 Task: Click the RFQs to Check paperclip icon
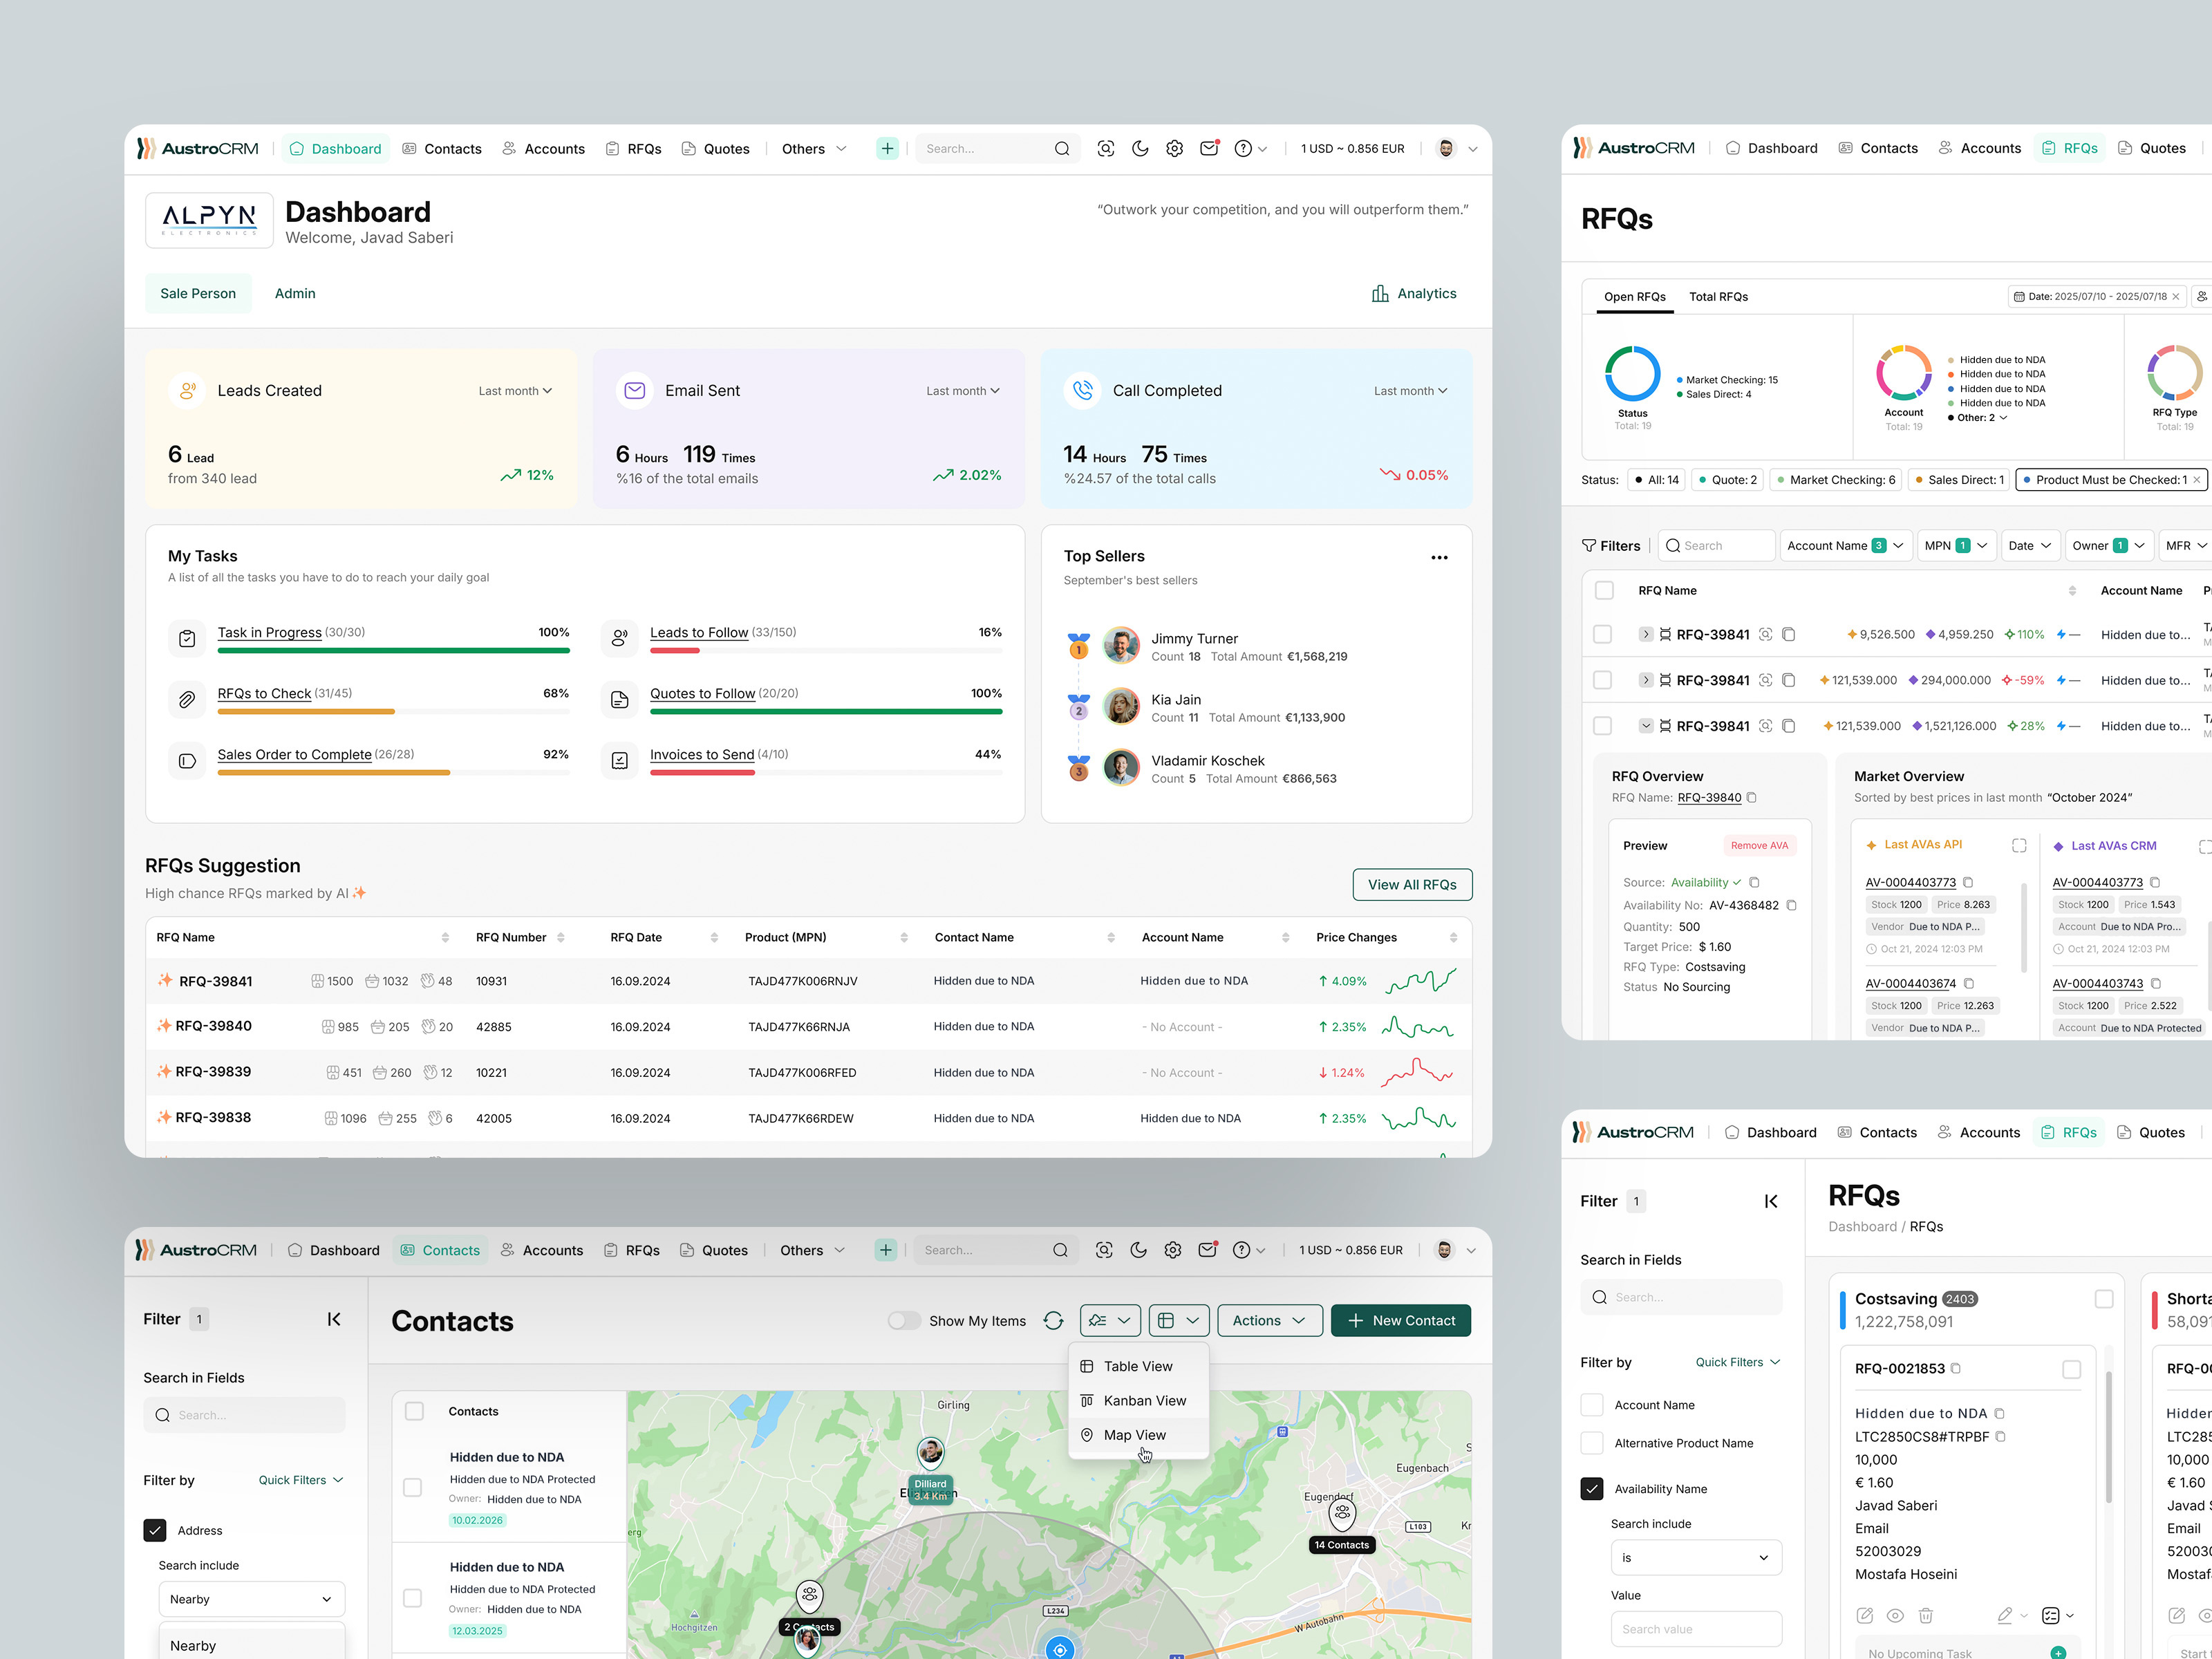pyautogui.click(x=187, y=700)
